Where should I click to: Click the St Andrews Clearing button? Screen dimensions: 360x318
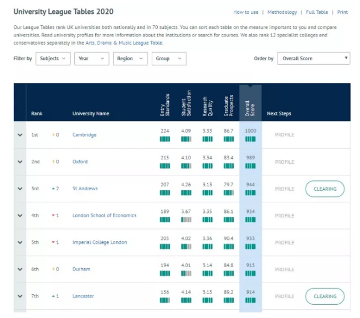(325, 189)
